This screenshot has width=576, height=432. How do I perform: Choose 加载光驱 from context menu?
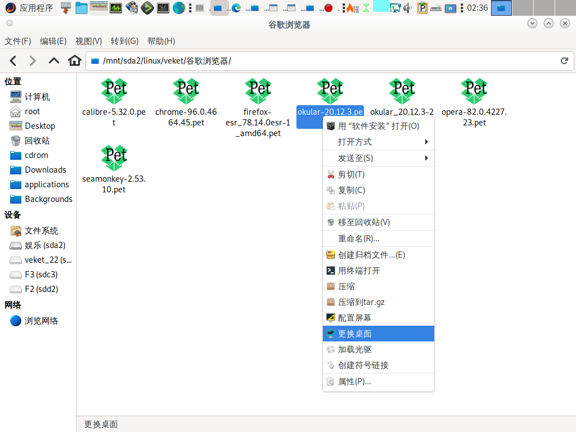tap(379, 349)
